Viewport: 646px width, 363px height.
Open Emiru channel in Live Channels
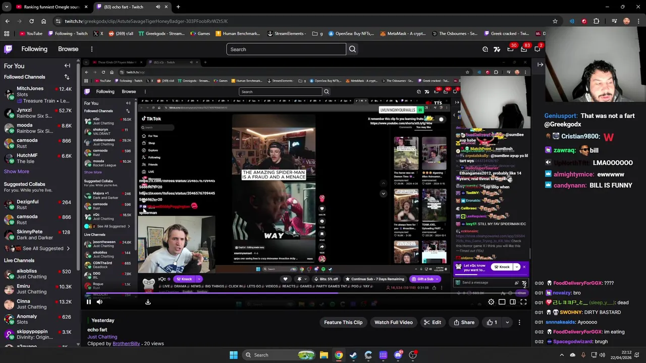(38, 289)
